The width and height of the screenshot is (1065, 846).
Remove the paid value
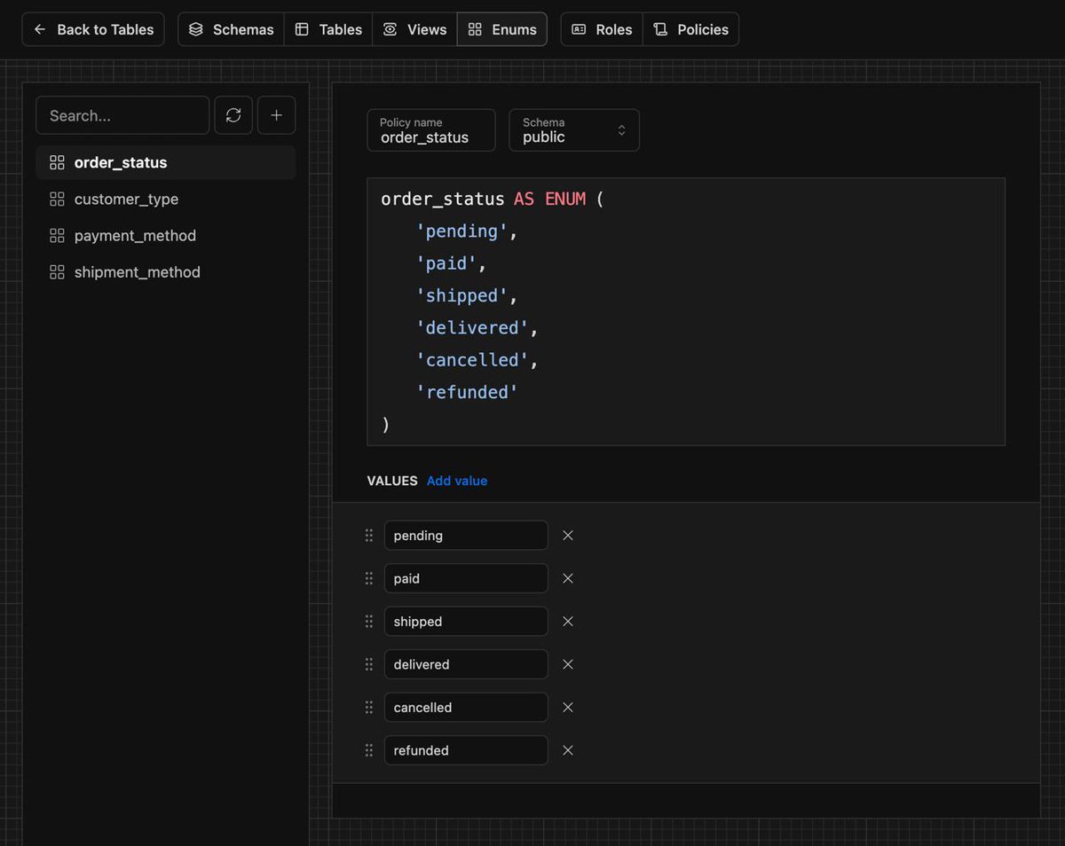click(568, 578)
